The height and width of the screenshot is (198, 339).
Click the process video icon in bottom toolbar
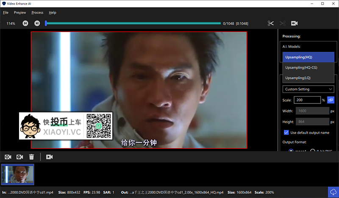tap(49, 157)
